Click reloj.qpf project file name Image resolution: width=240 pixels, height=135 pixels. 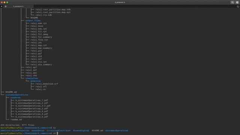pos(31,67)
